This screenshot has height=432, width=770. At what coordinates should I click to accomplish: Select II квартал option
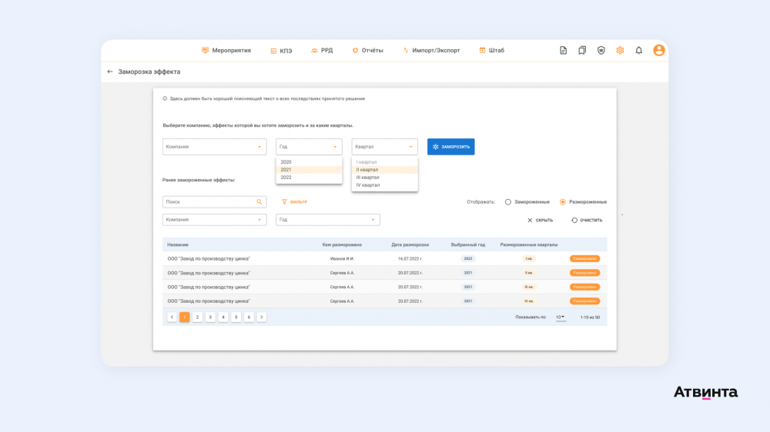pos(384,170)
